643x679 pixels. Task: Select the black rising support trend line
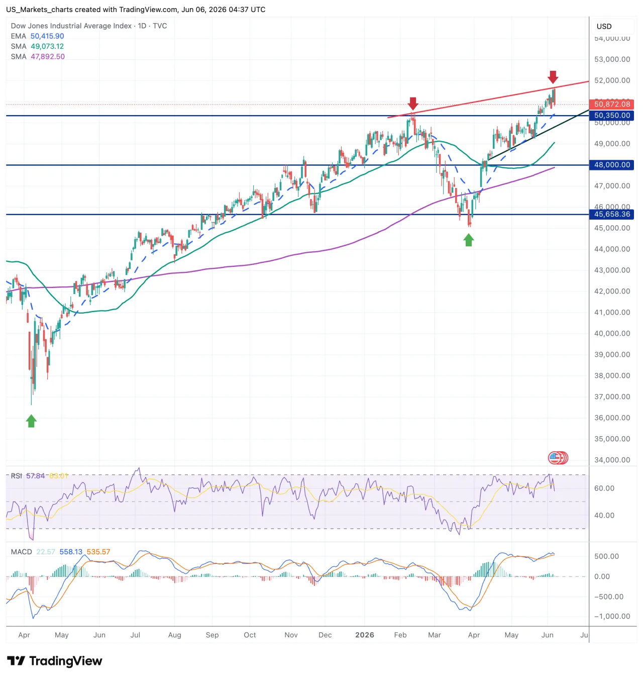(x=538, y=135)
